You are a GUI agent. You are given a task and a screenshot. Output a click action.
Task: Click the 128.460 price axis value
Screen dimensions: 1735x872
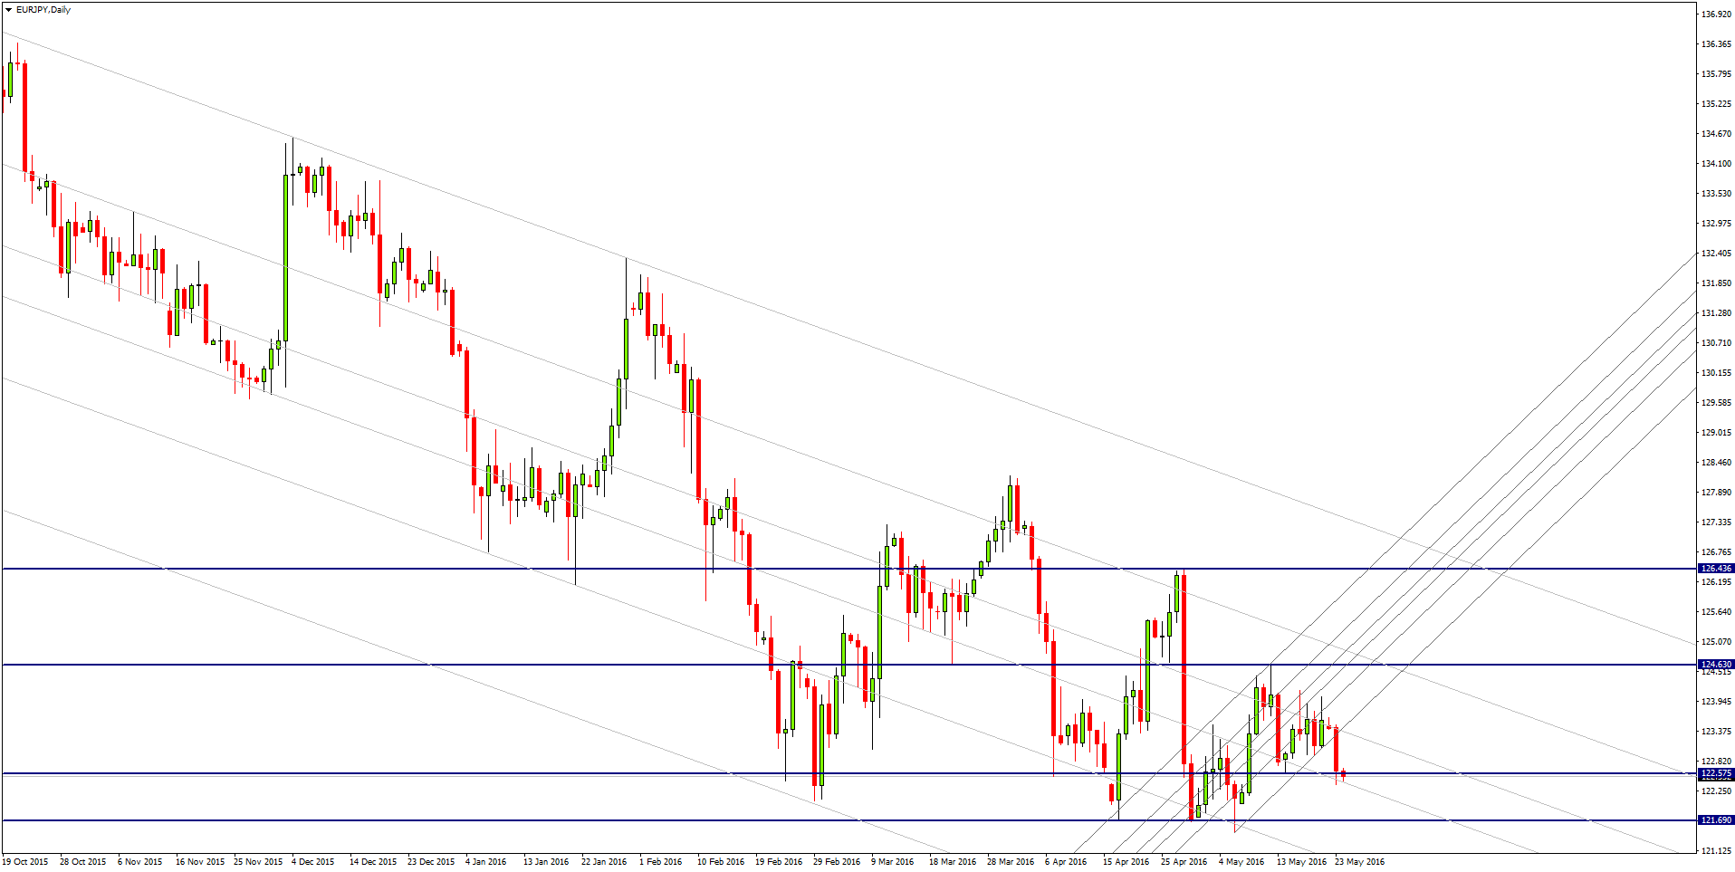(x=1717, y=463)
